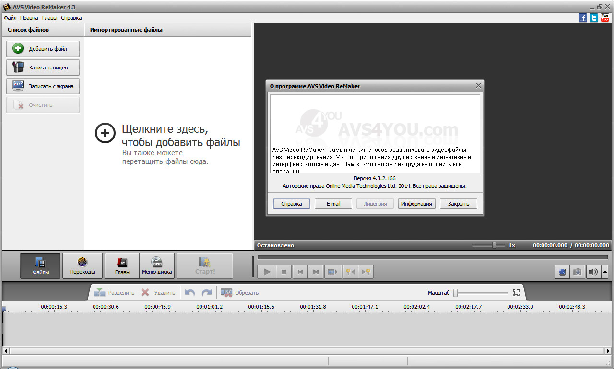
Task: Start video capture with Записать видео
Action: coord(43,68)
